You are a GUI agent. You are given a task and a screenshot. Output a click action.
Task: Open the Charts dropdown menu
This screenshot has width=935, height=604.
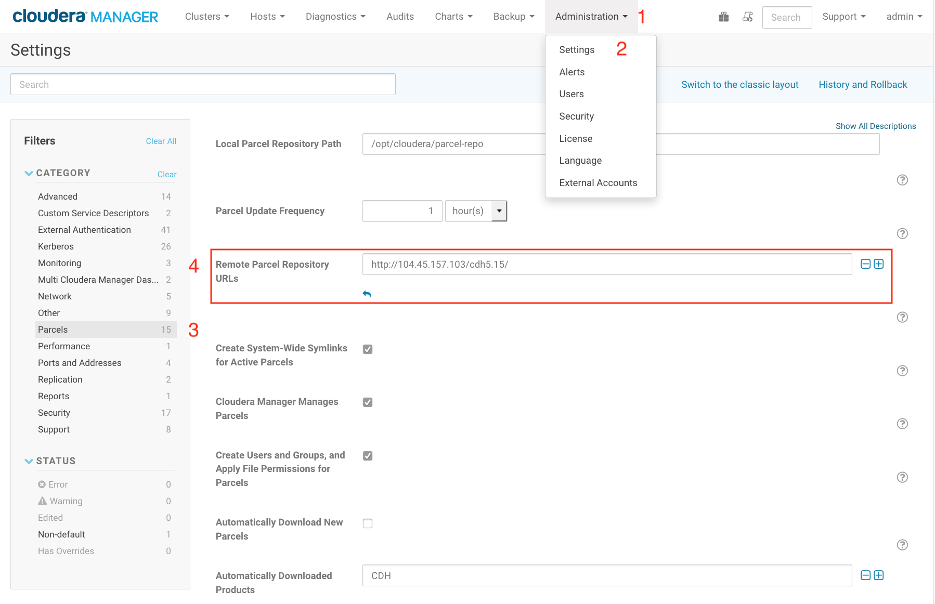point(453,17)
